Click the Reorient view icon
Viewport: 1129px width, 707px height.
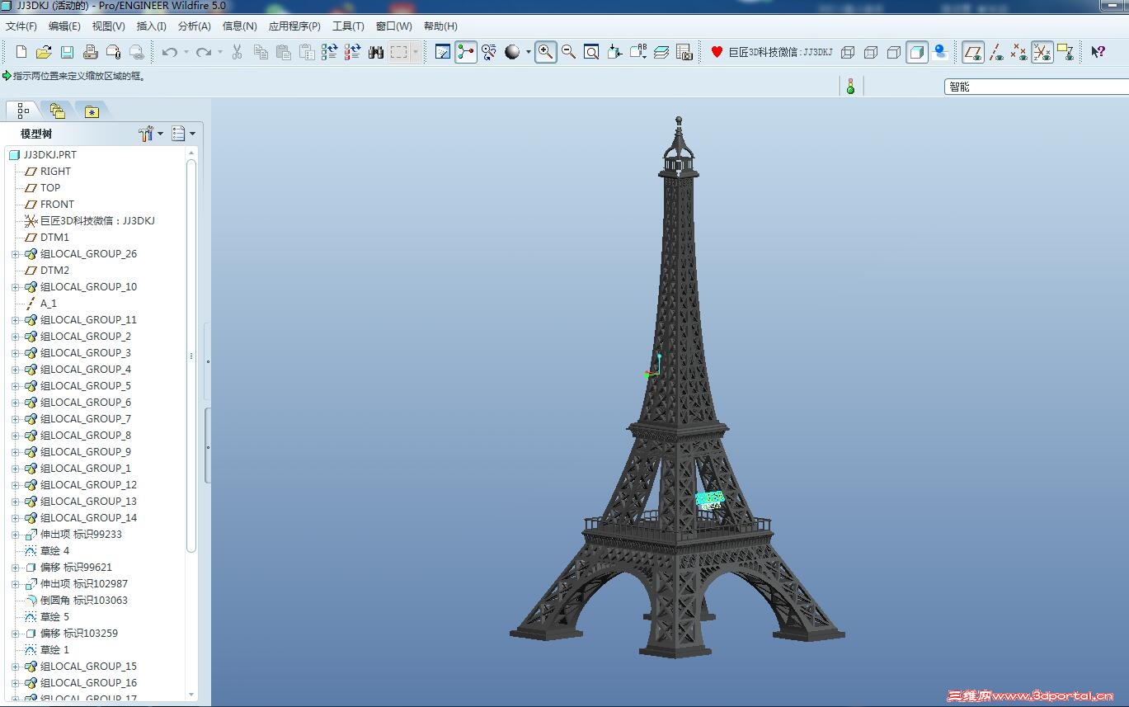tap(614, 52)
